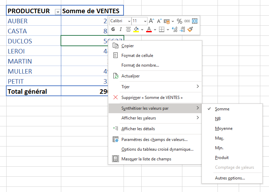
Task: Decrease font size with the smaller A icon
Action: click(x=159, y=21)
